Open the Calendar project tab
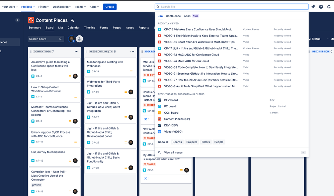This screenshot has height=196, width=334. coord(74,28)
